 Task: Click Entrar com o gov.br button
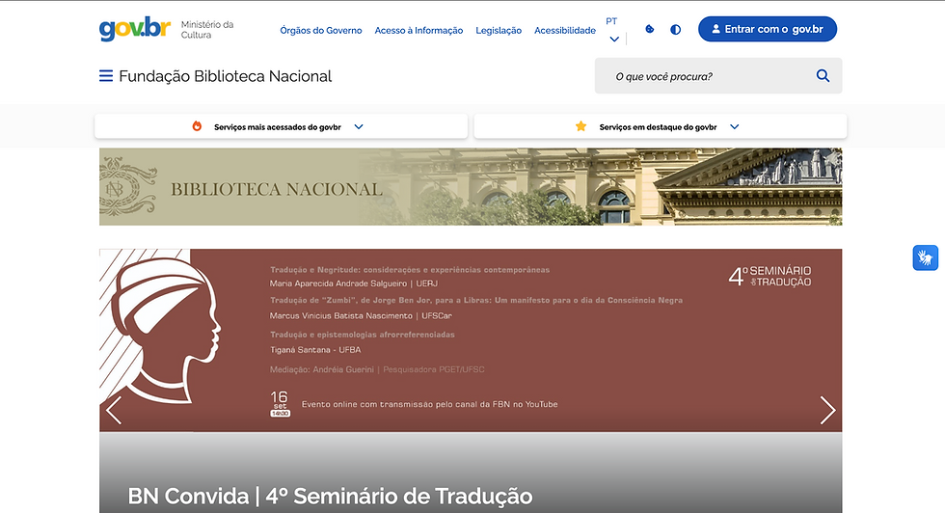[768, 29]
